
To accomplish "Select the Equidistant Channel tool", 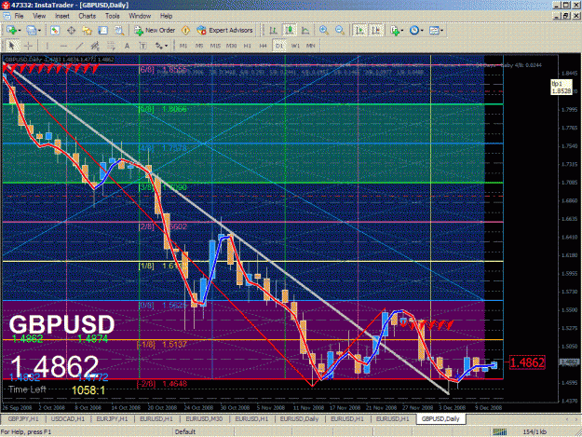I will tap(95, 46).
